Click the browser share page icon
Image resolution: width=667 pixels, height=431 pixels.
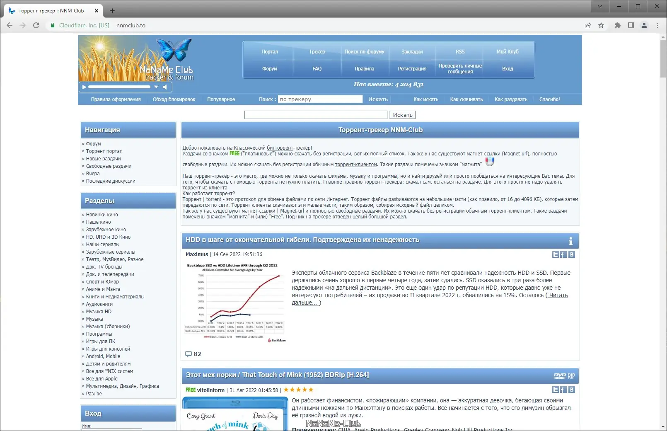coord(588,25)
